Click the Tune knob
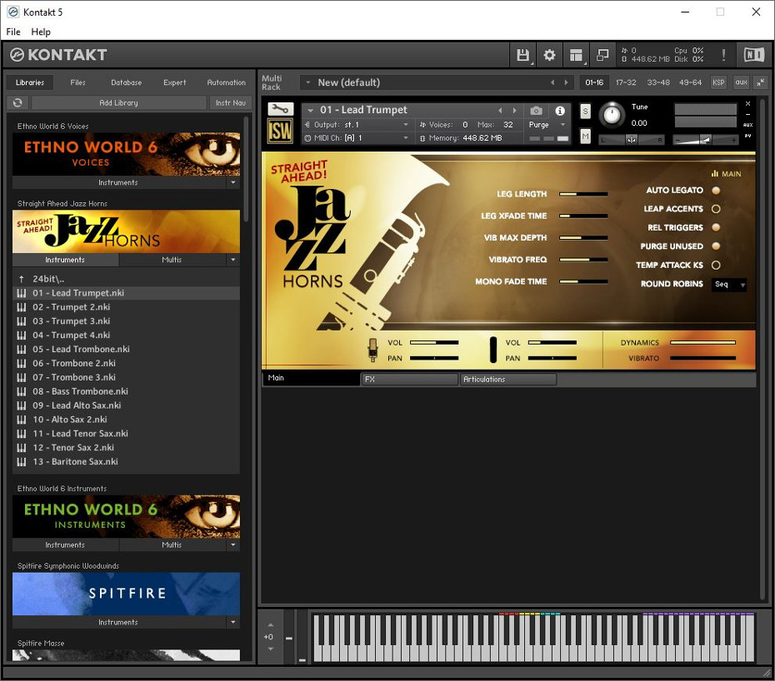 pos(612,115)
